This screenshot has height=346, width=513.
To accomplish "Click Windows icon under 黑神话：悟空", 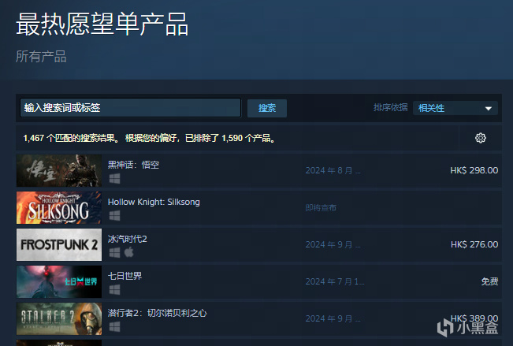I will pyautogui.click(x=114, y=179).
